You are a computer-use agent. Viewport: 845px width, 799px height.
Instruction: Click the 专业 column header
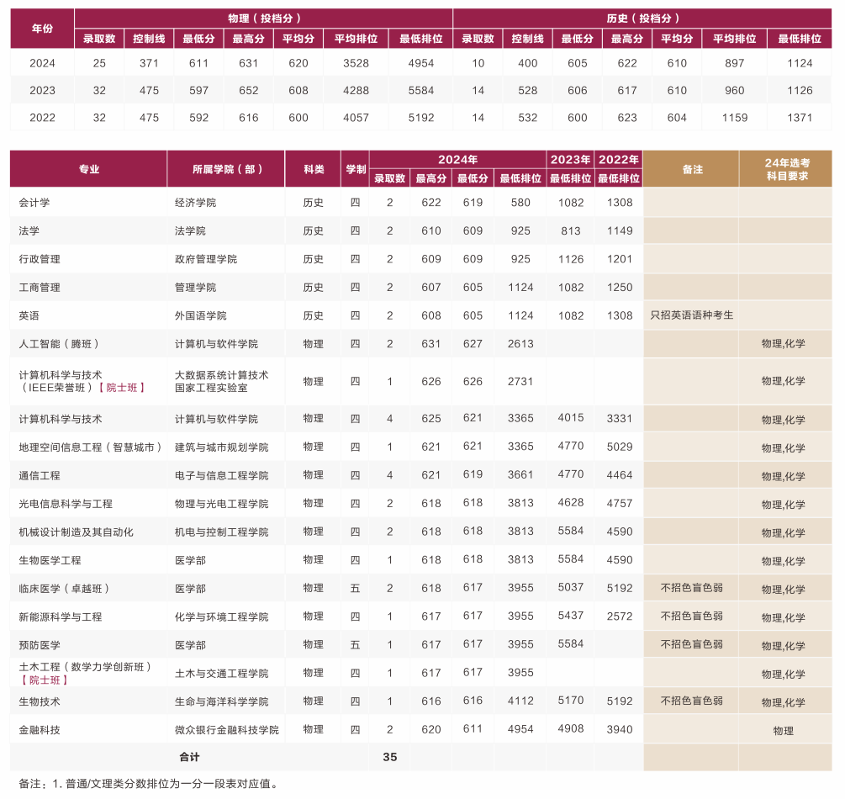pos(87,168)
